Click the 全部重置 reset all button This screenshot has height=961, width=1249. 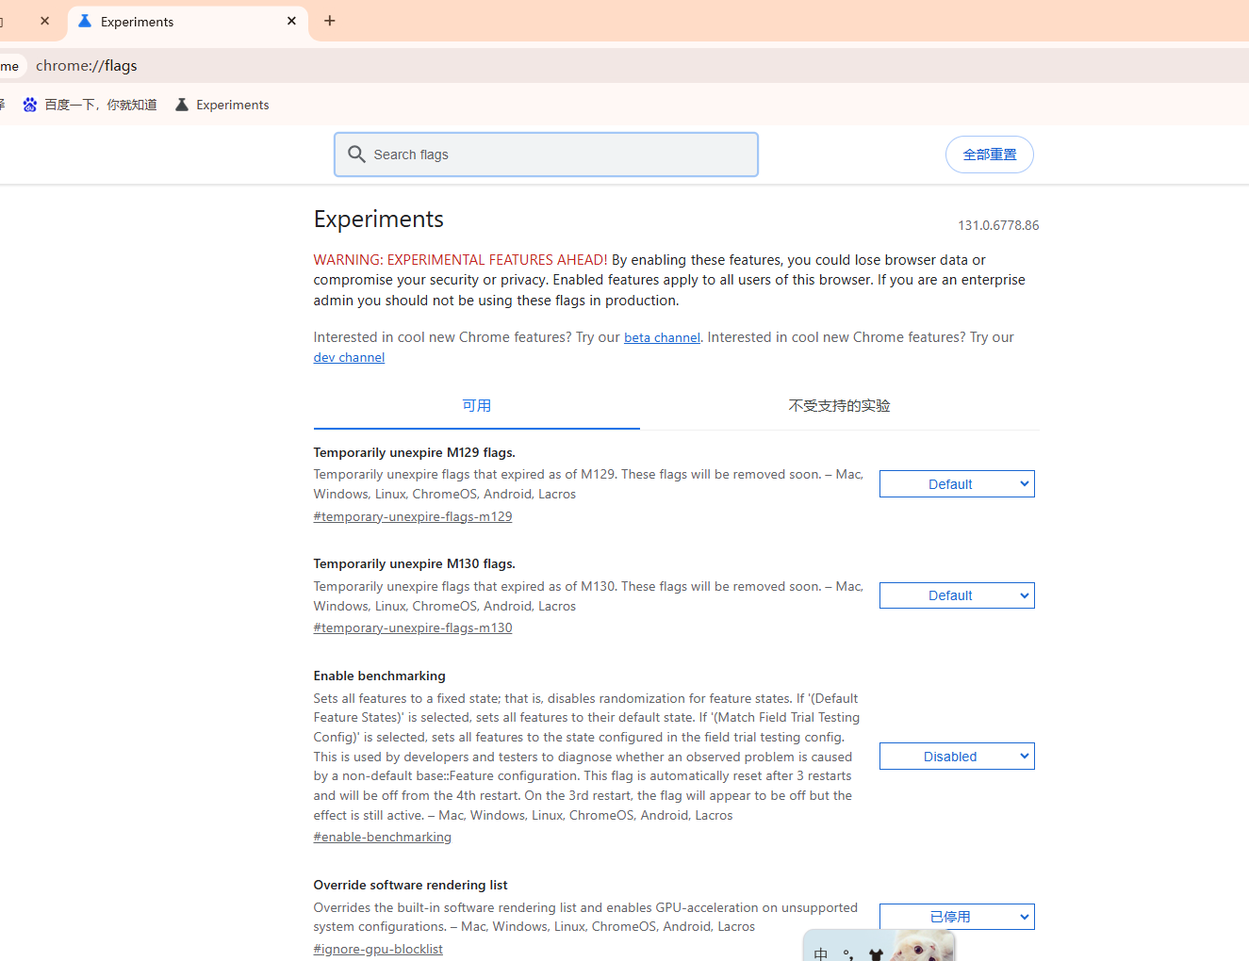[x=990, y=155]
